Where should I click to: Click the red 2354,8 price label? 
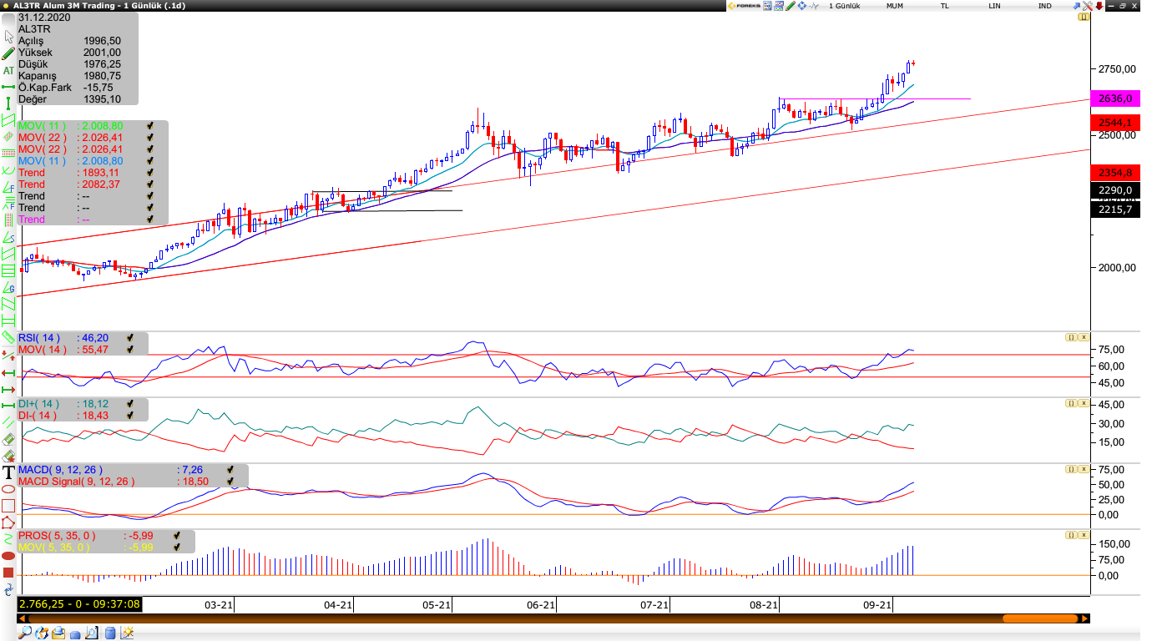pos(1116,173)
